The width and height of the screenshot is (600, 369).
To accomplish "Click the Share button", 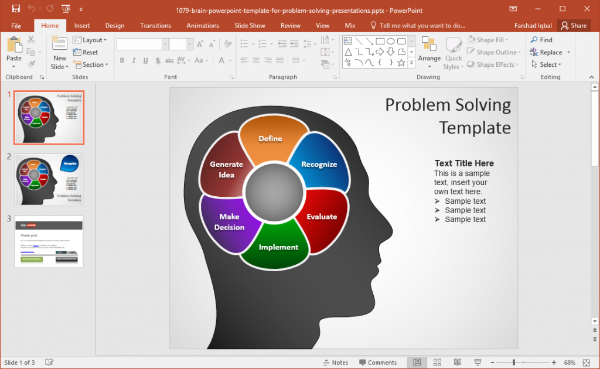I will coord(574,25).
